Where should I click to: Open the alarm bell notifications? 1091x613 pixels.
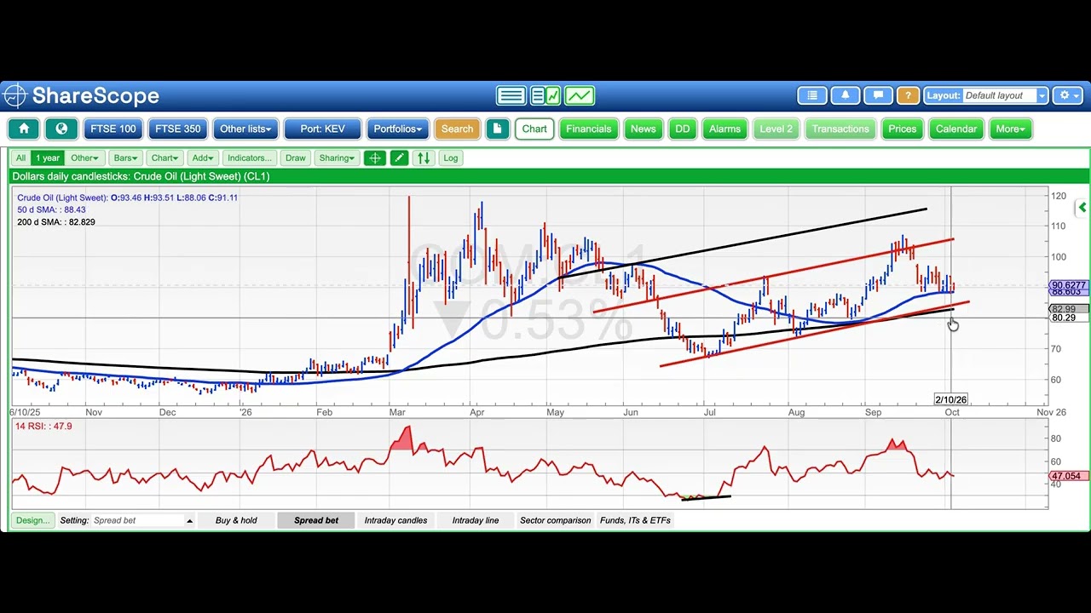[x=845, y=95]
